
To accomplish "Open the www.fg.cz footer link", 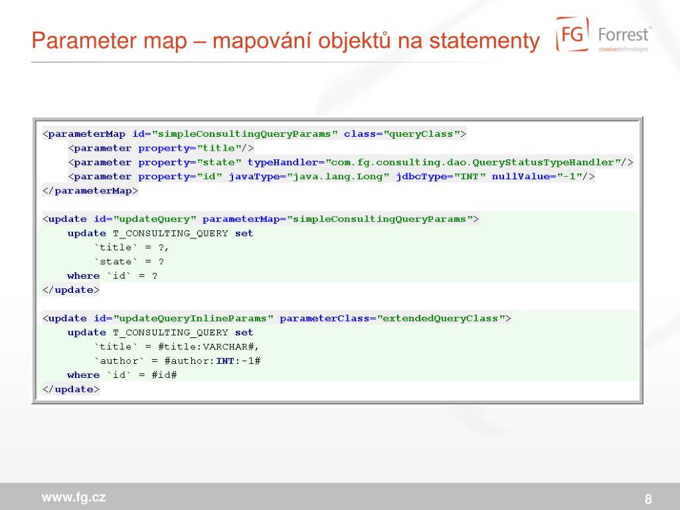I will [x=74, y=497].
